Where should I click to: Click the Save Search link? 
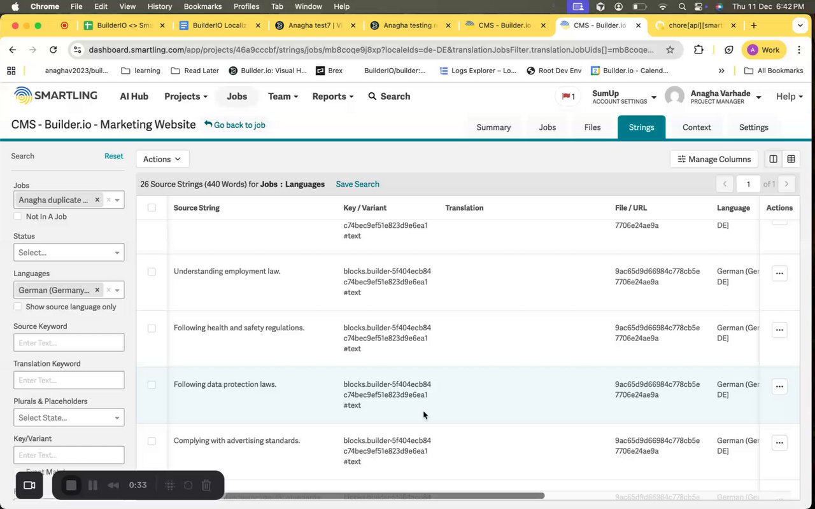tap(357, 184)
